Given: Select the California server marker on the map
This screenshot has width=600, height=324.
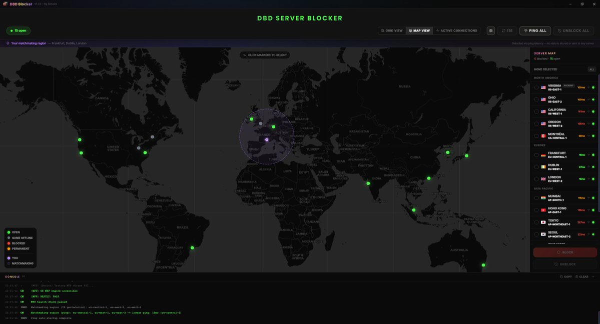Looking at the screenshot, I should 81,153.
